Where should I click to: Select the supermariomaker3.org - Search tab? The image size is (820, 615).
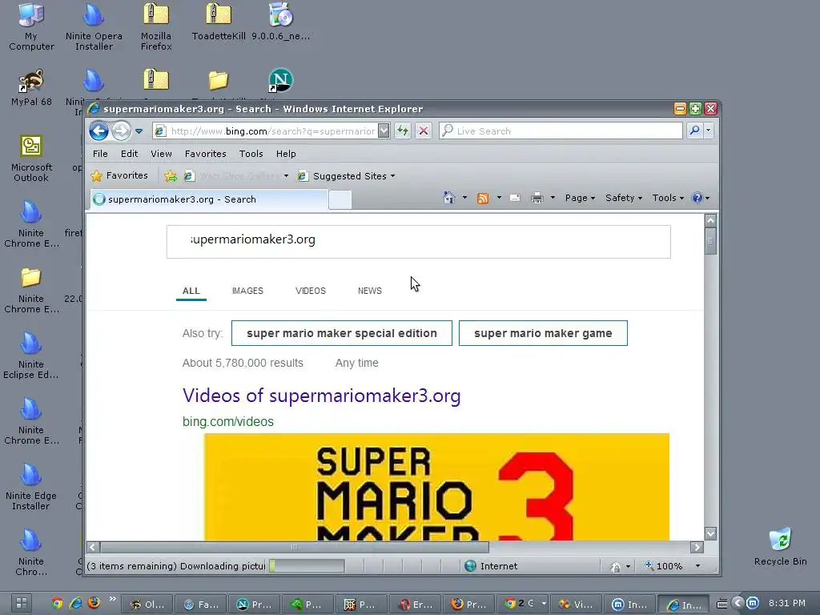209,199
